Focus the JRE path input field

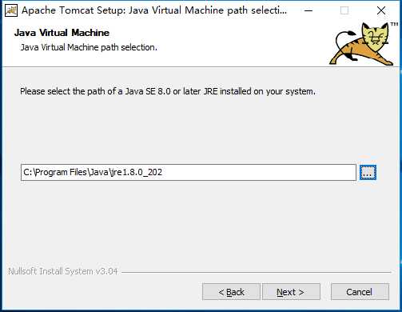click(x=189, y=172)
